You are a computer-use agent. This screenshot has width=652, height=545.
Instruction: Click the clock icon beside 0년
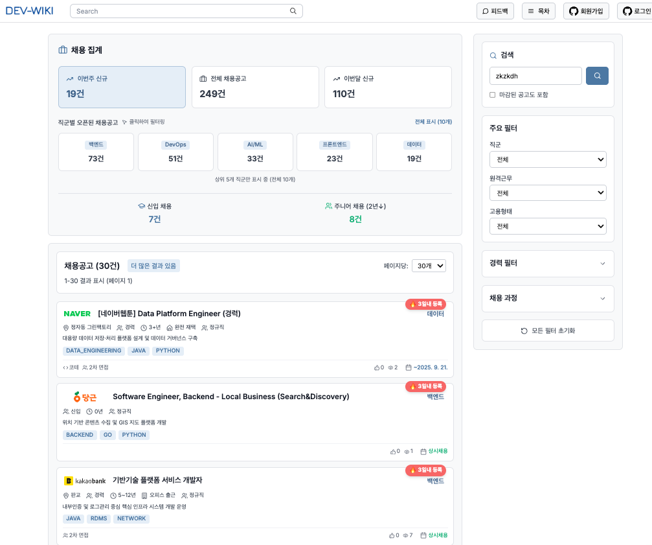[89, 412]
